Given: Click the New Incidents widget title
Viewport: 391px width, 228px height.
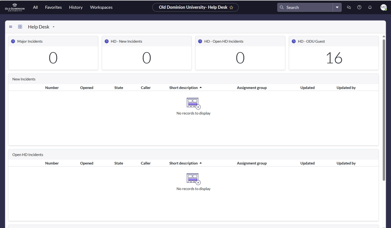Looking at the screenshot, I should [24, 79].
